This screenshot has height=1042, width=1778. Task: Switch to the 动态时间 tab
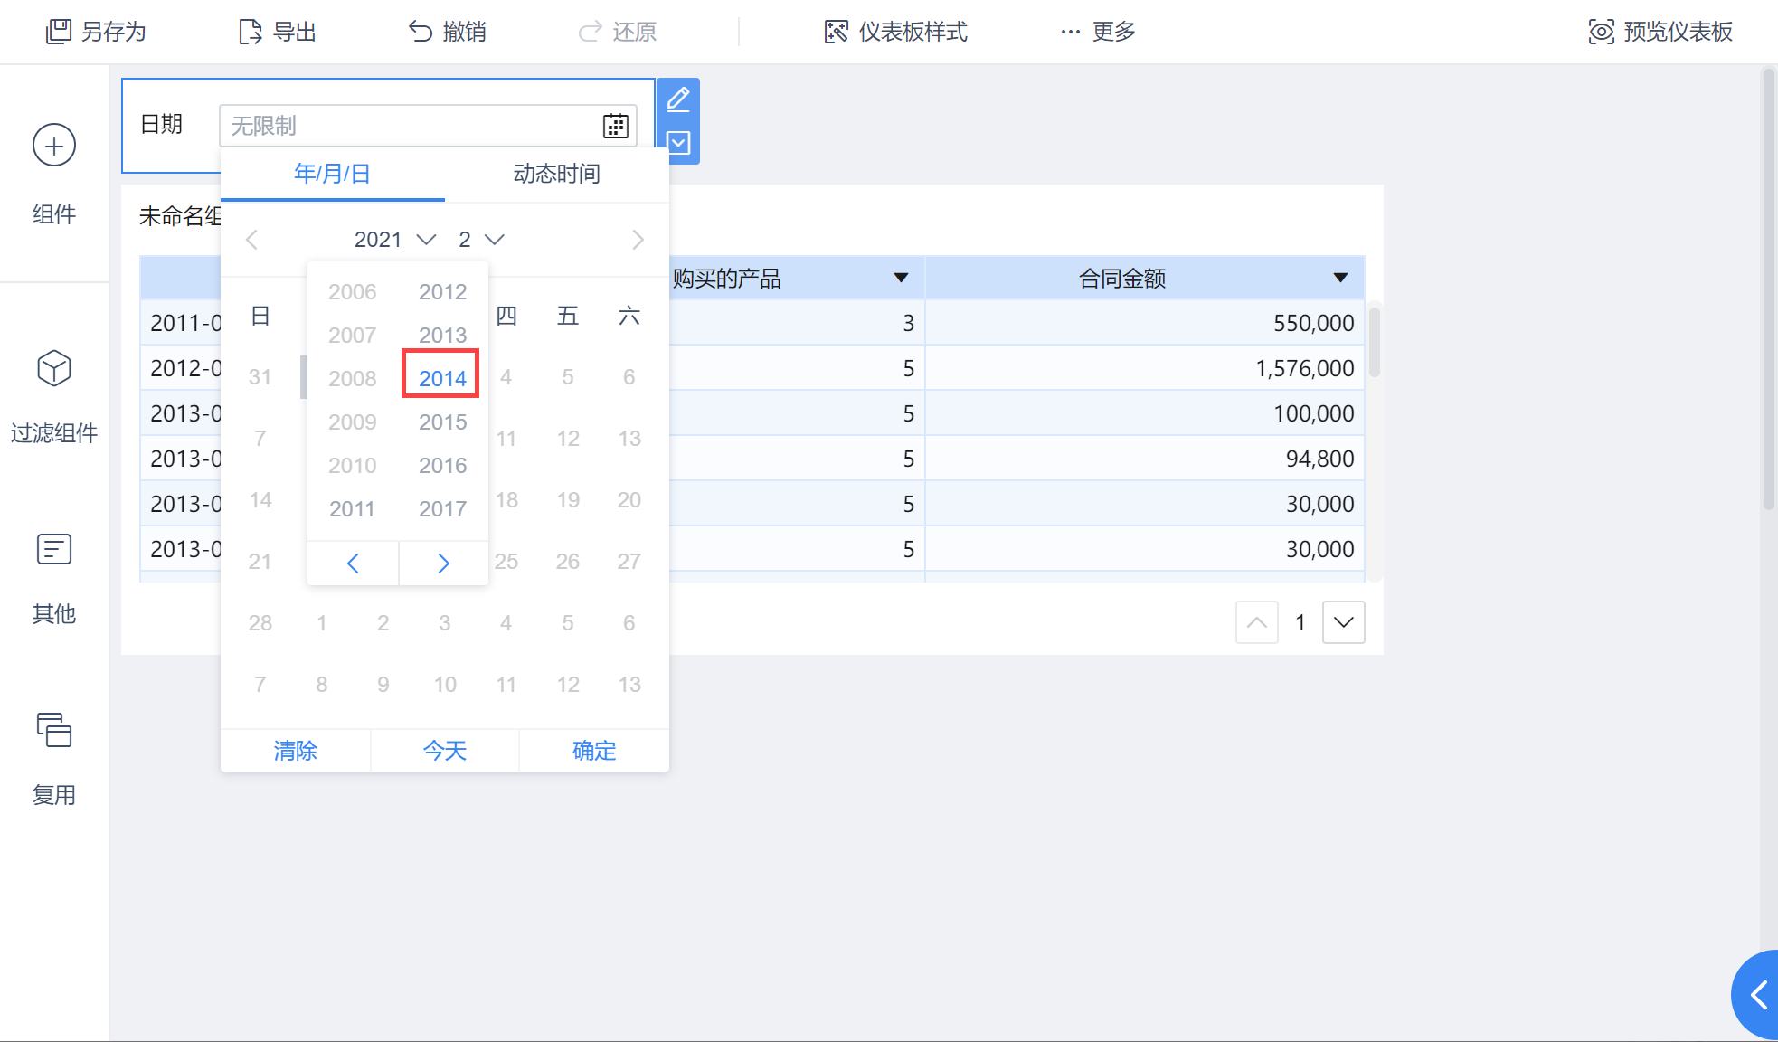(556, 174)
